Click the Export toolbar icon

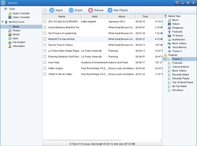tap(71, 10)
